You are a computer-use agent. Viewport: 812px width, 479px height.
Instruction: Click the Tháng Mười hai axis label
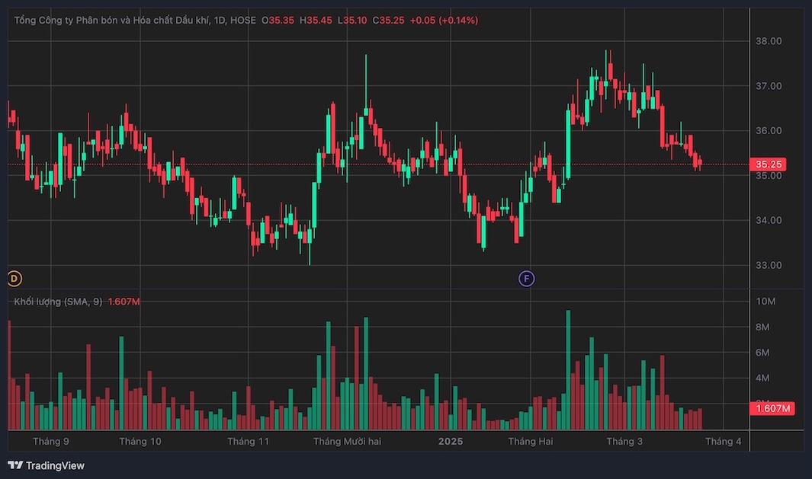(x=348, y=441)
